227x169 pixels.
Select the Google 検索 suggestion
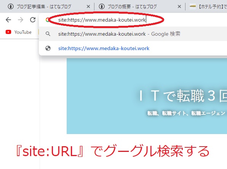tap(133, 34)
